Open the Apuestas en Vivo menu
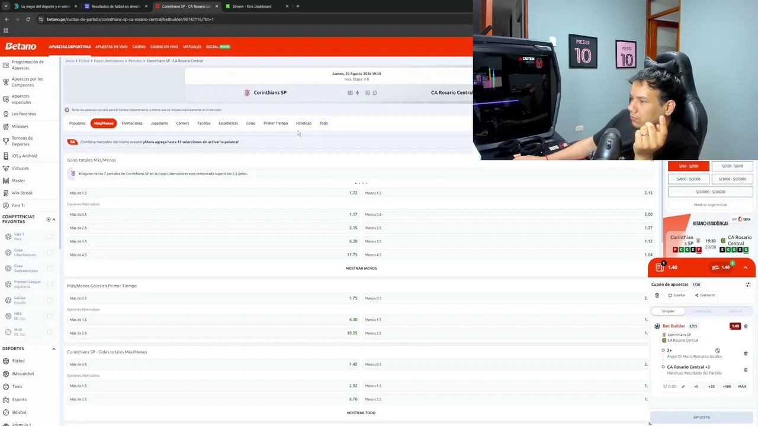758x426 pixels. pos(111,47)
